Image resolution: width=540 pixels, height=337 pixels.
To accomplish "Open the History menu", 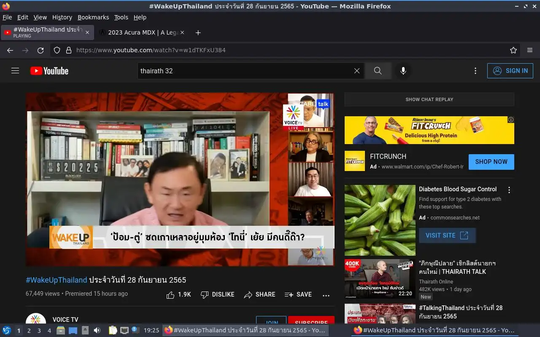I will pyautogui.click(x=62, y=17).
